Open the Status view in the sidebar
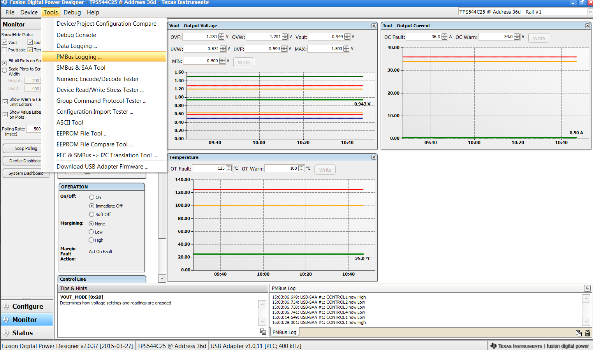Viewport: 593px width, 350px height. tap(26, 333)
